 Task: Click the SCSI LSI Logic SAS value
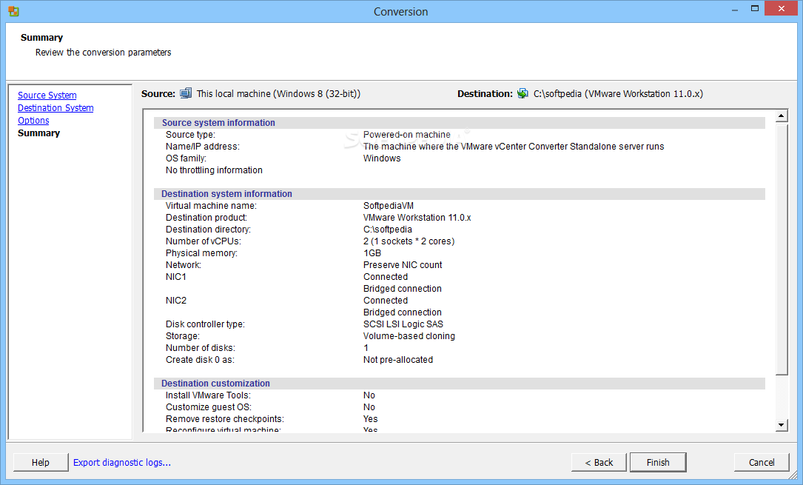(403, 324)
